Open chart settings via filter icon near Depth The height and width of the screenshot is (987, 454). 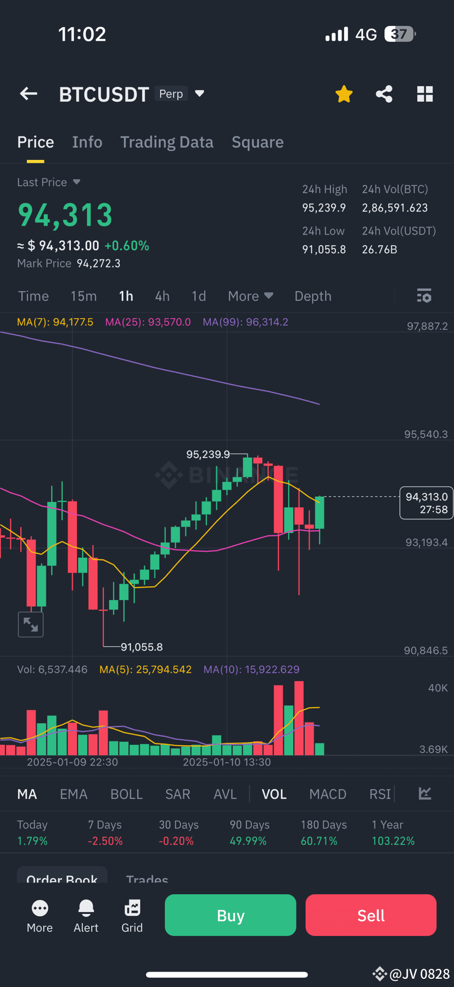(x=424, y=296)
